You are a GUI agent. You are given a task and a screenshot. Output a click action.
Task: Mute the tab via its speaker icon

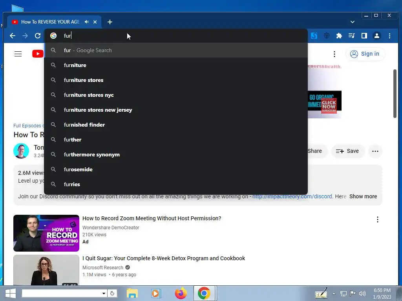87,22
